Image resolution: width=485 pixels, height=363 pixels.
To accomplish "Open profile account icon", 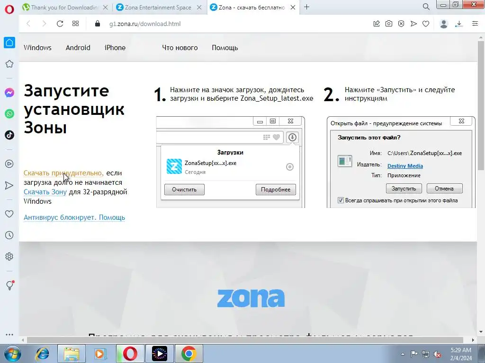I will coord(444,24).
